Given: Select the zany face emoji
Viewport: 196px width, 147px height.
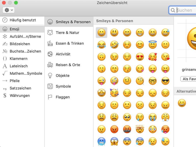Looking at the screenshot, I should [114, 81].
